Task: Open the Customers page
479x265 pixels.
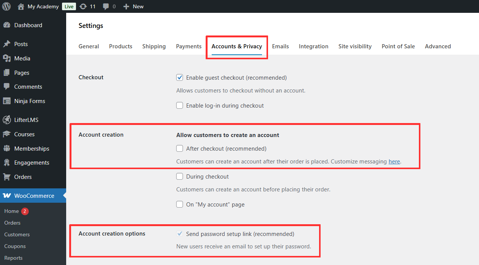Action: pos(17,234)
